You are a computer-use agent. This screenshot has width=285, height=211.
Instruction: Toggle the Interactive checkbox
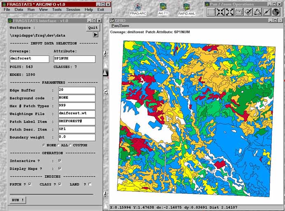tap(60, 161)
